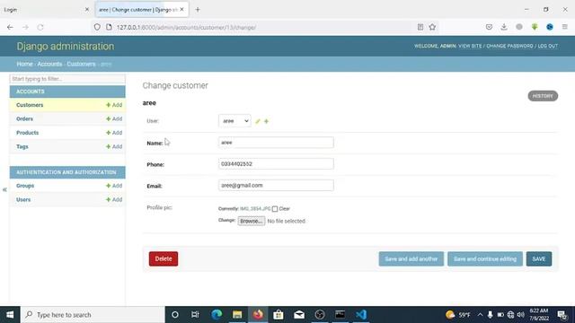Click the Pocket save icon
Image resolution: width=575 pixels, height=323 pixels.
(x=489, y=27)
